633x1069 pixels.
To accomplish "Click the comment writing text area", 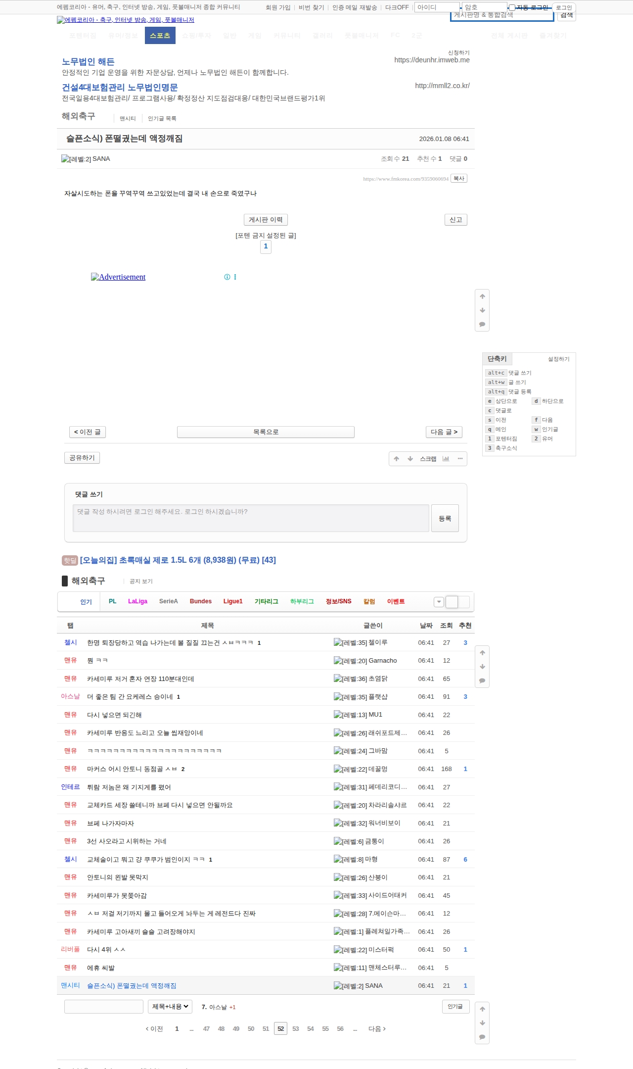I will point(251,518).
